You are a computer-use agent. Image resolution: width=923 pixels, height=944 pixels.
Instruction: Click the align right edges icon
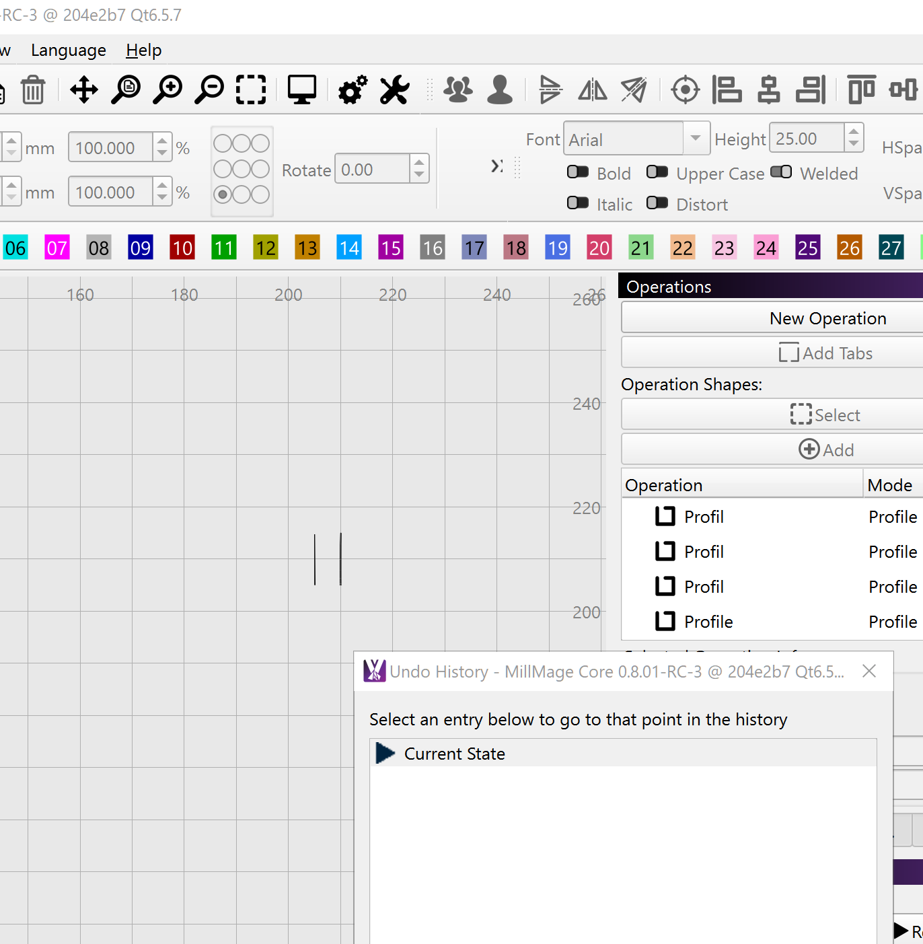[x=811, y=89]
